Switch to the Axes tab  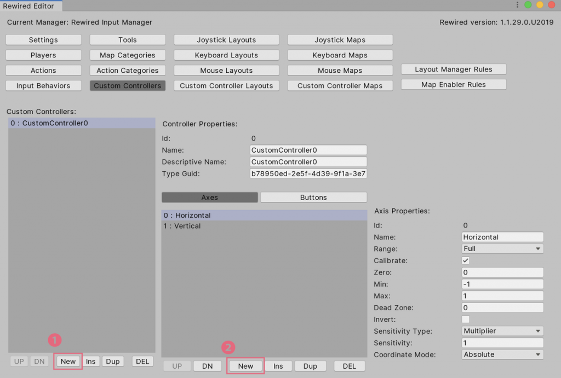tap(210, 197)
